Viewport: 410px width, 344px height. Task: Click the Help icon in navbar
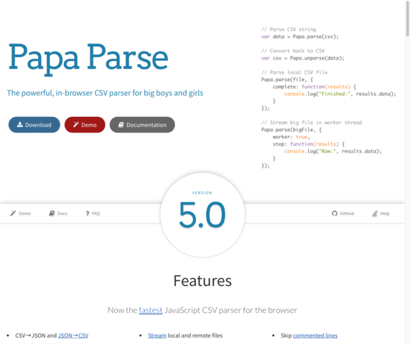375,214
